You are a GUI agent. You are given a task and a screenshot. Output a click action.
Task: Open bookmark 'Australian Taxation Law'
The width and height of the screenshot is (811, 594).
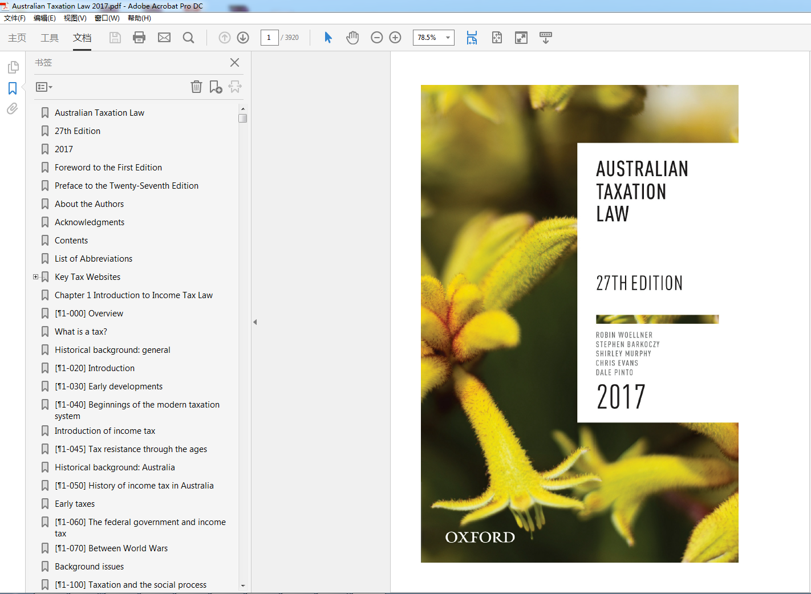[x=99, y=113]
